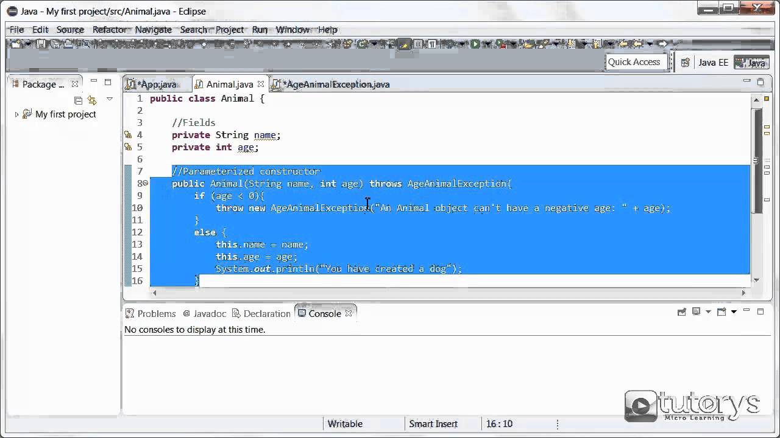The width and height of the screenshot is (780, 438).
Task: Click the Open Perspective icon
Action: (685, 62)
